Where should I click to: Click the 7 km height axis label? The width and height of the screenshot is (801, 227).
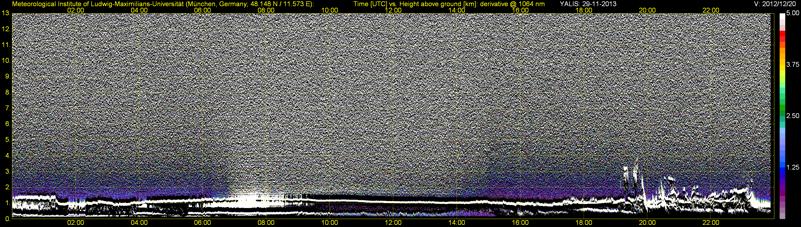point(8,108)
